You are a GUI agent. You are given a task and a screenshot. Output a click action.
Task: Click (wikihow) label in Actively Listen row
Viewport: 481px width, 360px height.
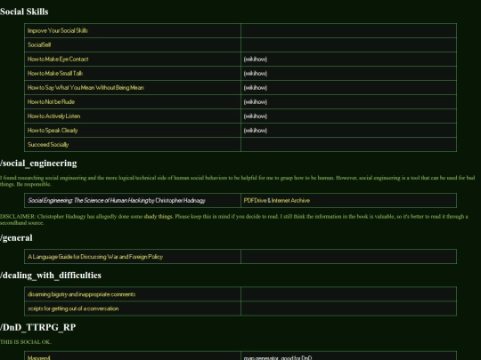(256, 116)
